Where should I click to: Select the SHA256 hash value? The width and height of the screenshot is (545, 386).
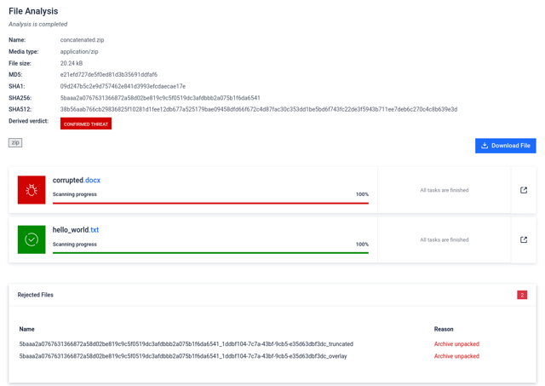[x=160, y=98]
